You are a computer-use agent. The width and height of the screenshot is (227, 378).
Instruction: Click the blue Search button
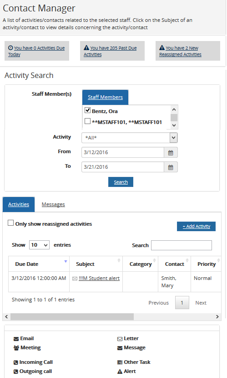coord(121,182)
